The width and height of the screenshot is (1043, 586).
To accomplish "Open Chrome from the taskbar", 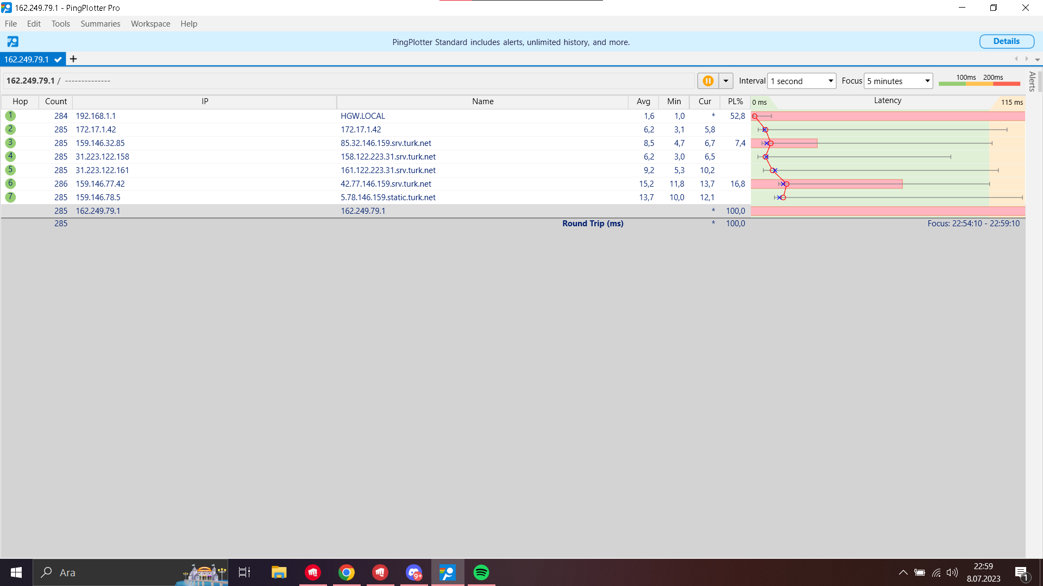I will click(x=347, y=572).
